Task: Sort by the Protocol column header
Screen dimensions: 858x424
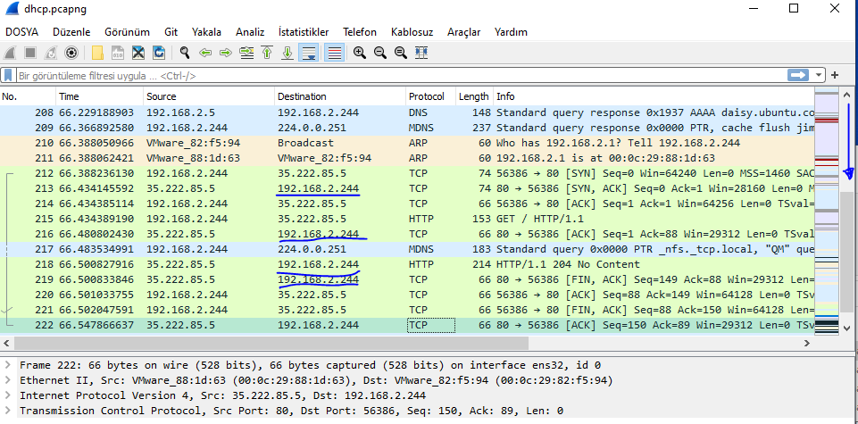Action: point(430,96)
